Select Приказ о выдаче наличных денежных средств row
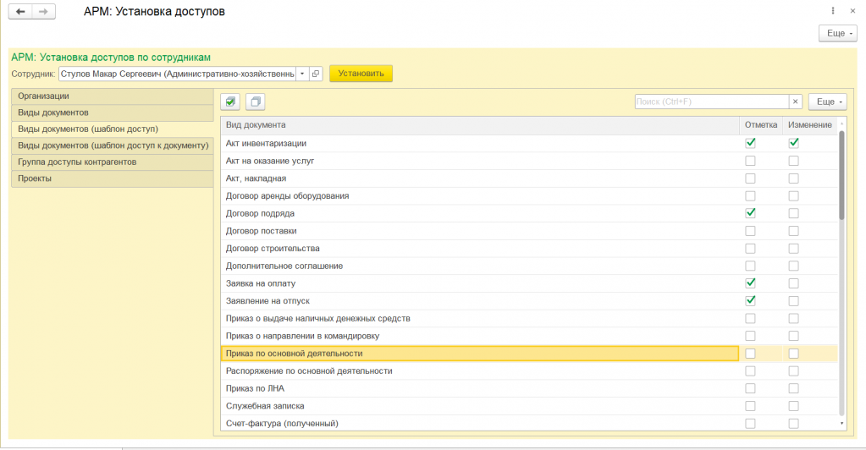The width and height of the screenshot is (866, 450). [480, 319]
